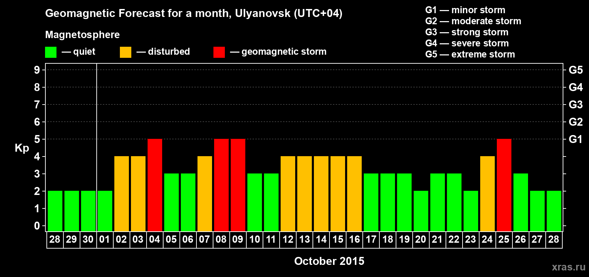Click the 'disturbed' legend label

click(x=169, y=52)
